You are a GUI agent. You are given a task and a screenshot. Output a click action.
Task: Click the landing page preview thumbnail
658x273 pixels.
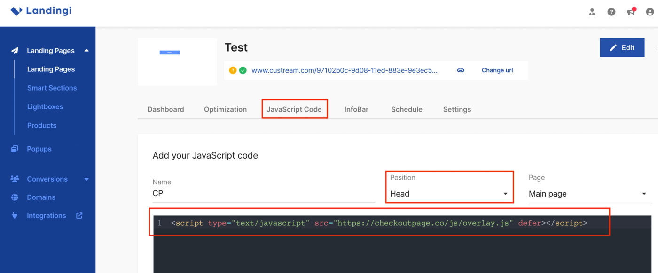177,62
